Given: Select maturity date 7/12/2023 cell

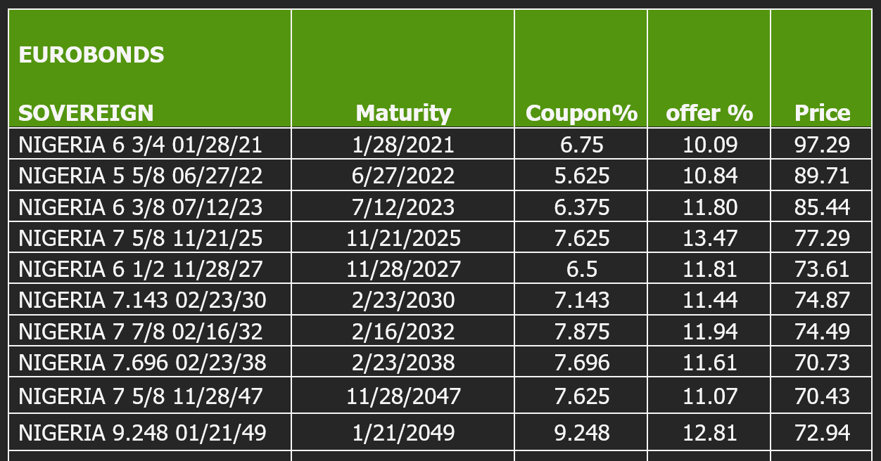Looking at the screenshot, I should (403, 206).
